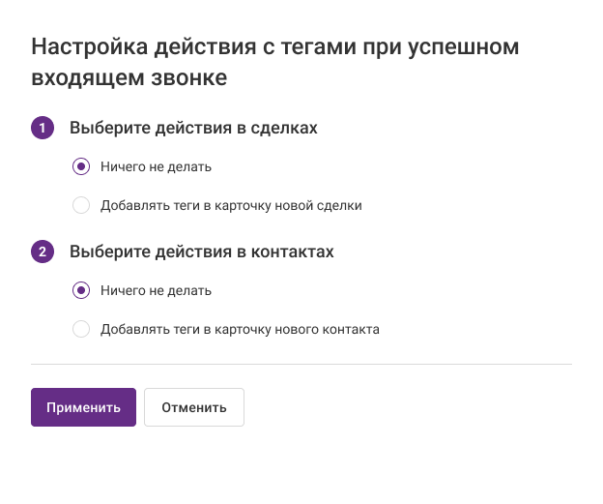Screen dimensions: 603x504
Task: Click the horizontal divider above the buttons
Action: point(301,365)
